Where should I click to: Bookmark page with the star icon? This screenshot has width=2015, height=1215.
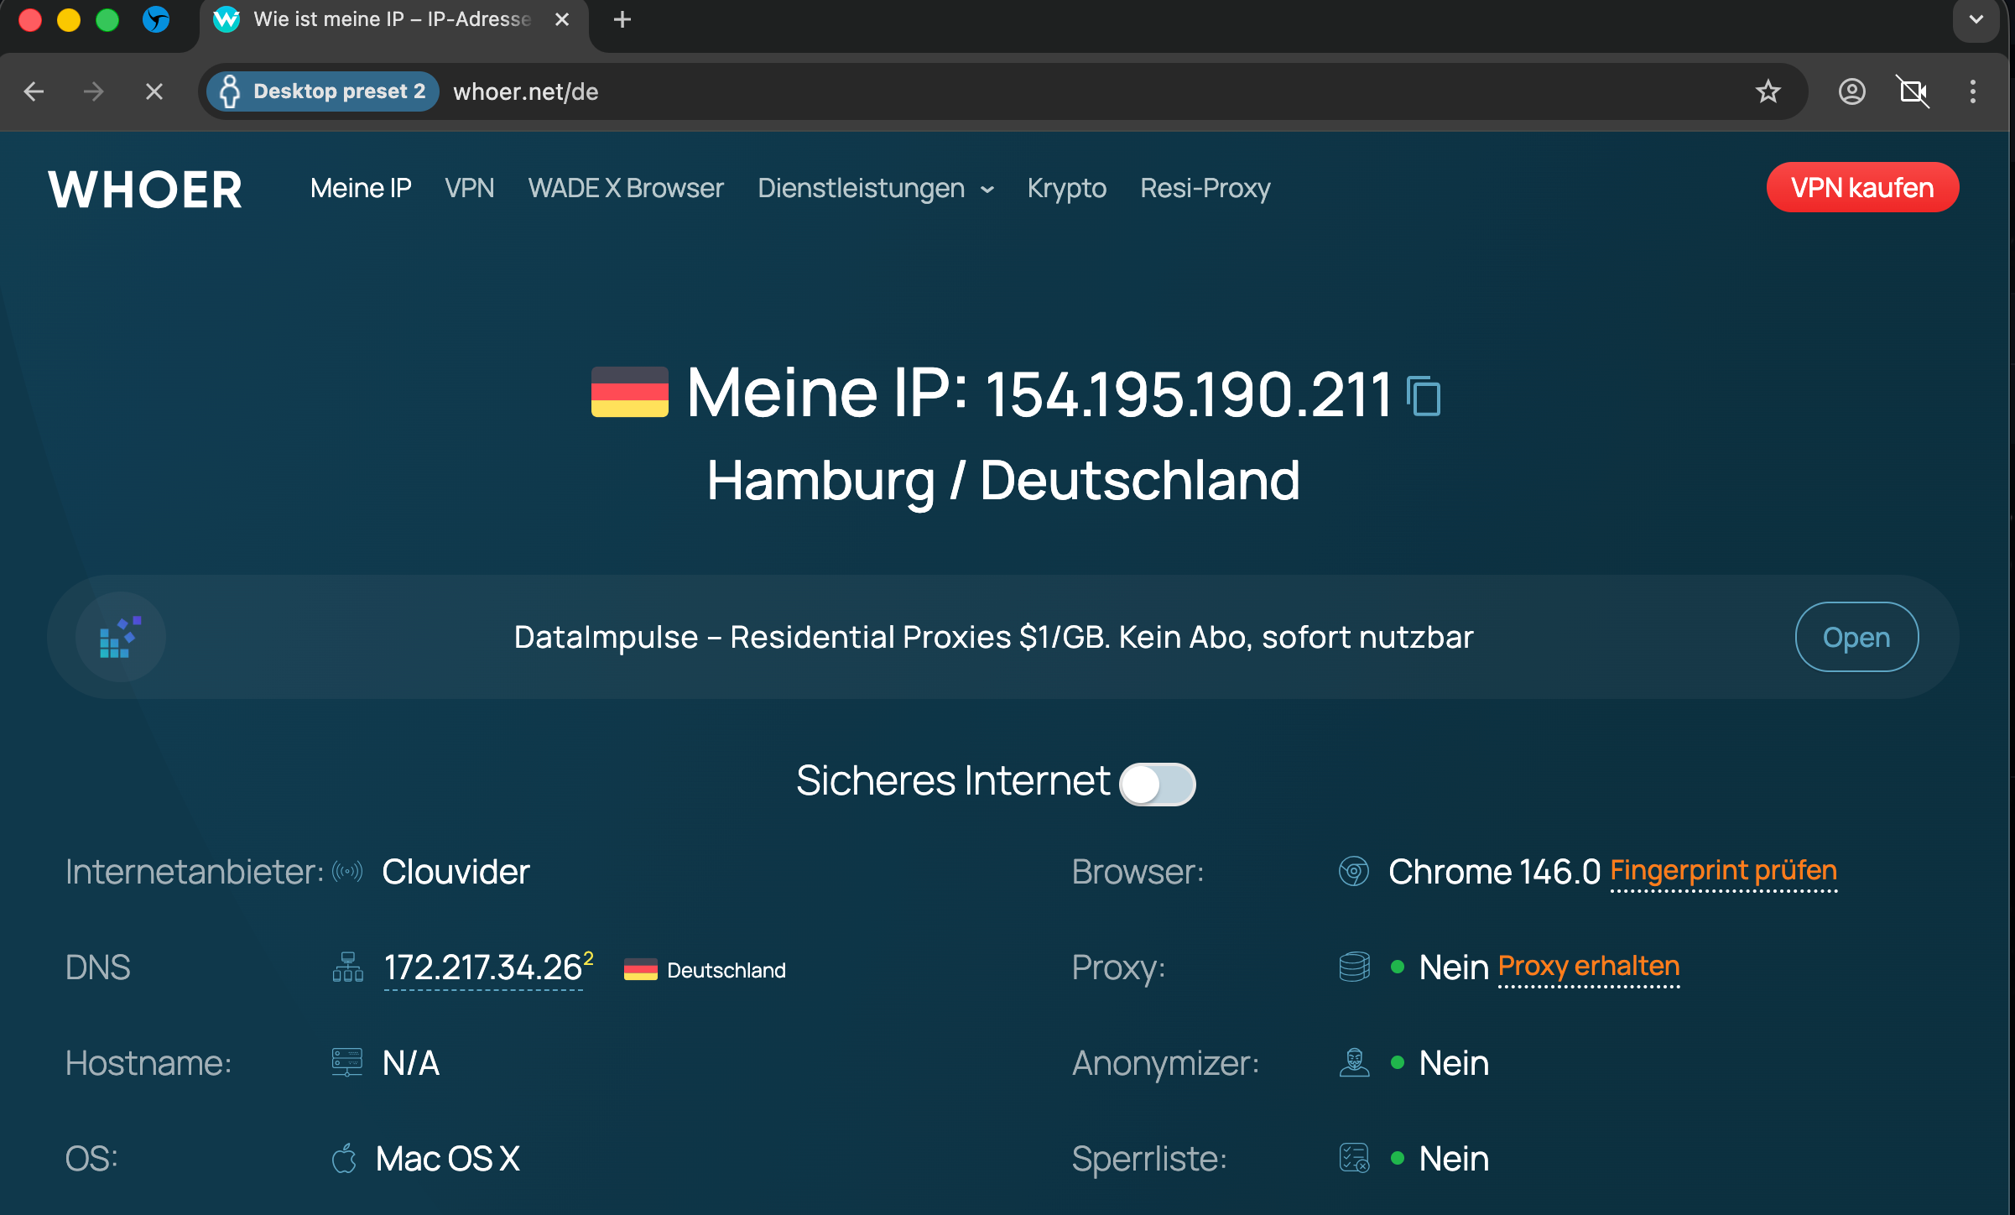click(x=1768, y=91)
